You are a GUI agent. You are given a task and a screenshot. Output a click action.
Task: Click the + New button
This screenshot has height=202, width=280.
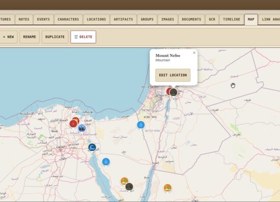coord(9,37)
